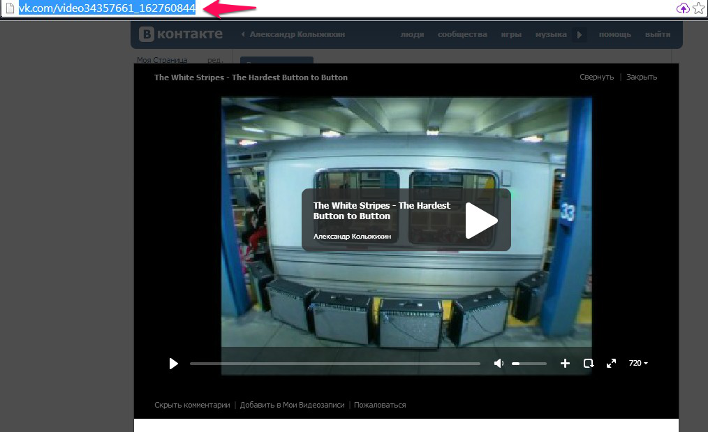The height and width of the screenshot is (432, 708).
Task: Click Скрыть комментарии link
Action: pos(192,405)
